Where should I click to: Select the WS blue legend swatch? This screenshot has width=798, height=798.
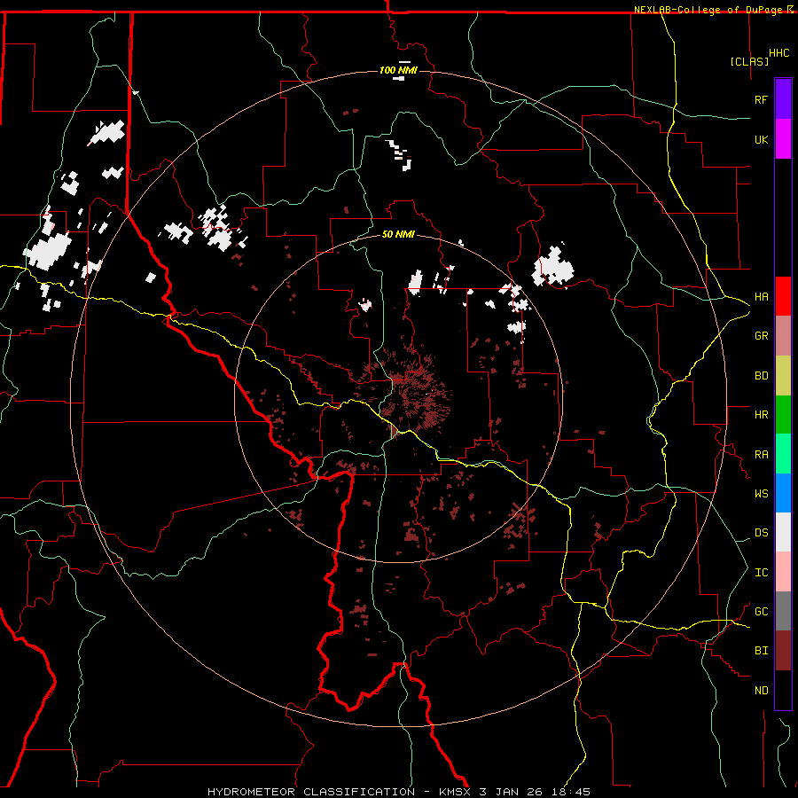tap(783, 493)
